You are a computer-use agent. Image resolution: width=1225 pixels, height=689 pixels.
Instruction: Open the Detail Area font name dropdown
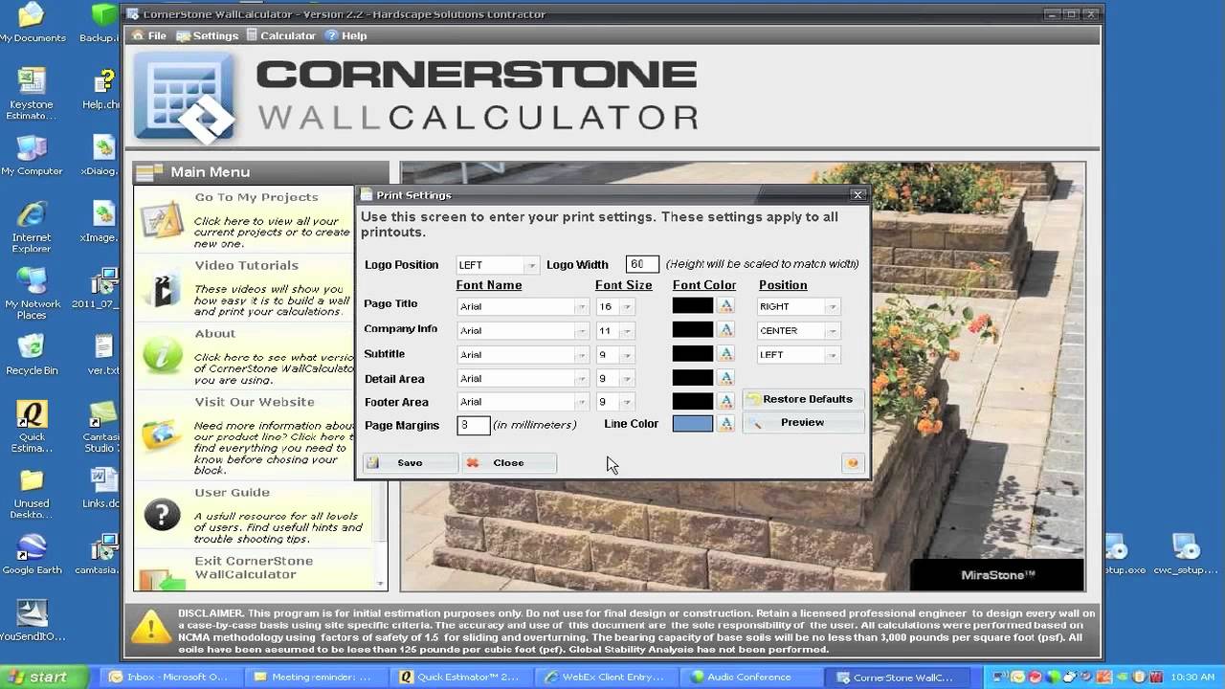point(581,378)
